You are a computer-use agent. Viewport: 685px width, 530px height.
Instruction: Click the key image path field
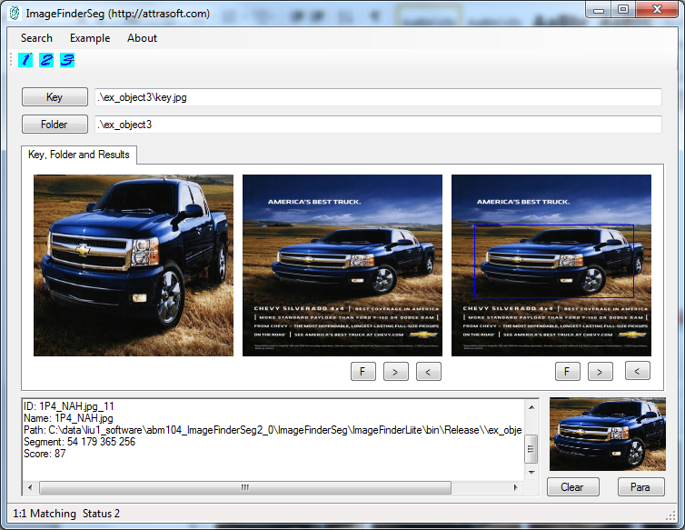tap(378, 97)
